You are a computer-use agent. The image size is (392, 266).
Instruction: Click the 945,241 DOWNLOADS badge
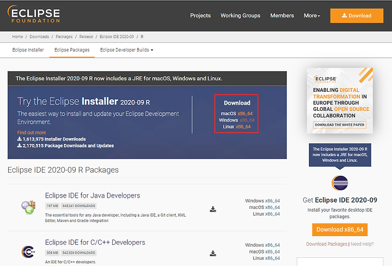pyautogui.click(x=78, y=206)
